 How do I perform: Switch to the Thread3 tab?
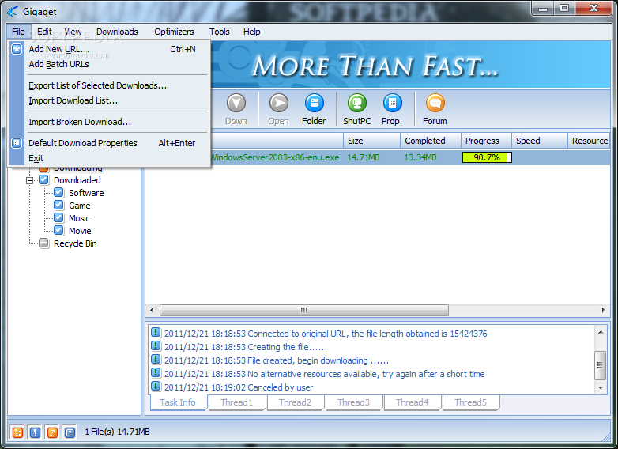[353, 402]
